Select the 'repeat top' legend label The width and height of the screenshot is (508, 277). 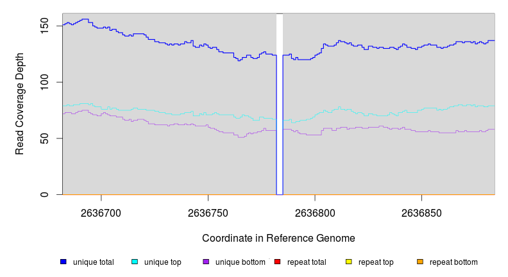(x=376, y=262)
